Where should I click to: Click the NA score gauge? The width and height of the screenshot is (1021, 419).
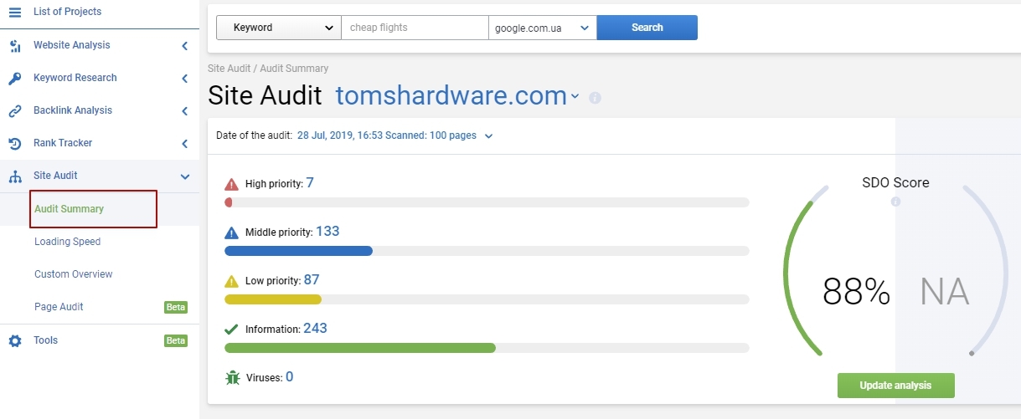point(945,292)
